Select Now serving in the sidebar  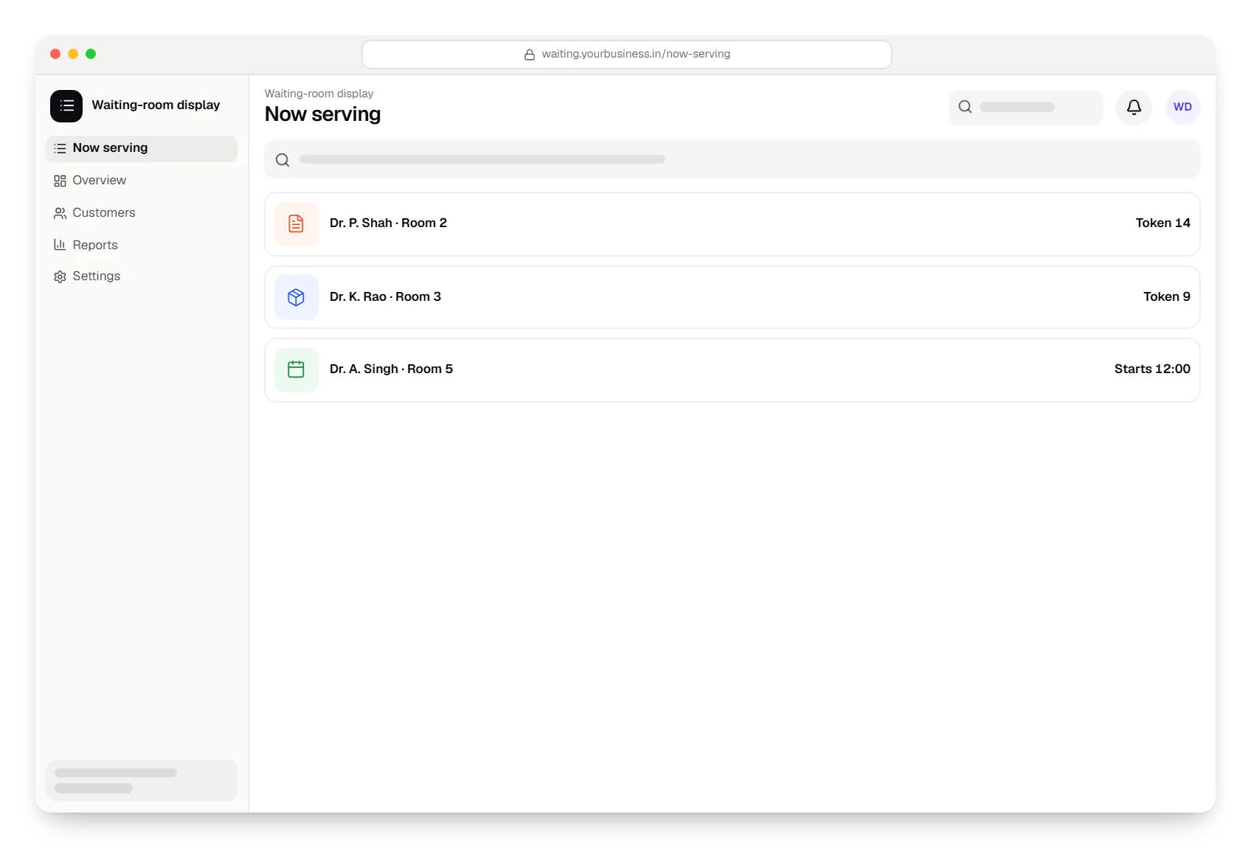(142, 148)
